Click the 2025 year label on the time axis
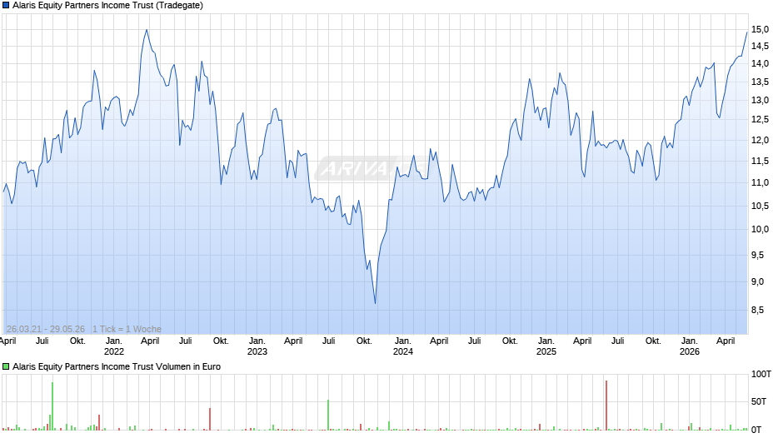This screenshot has height=438, width=783. pyautogui.click(x=546, y=351)
